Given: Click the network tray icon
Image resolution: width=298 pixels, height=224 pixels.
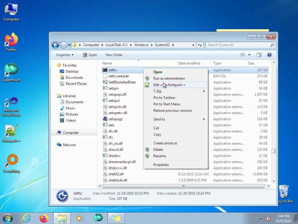Looking at the screenshot, I should pyautogui.click(x=262, y=219).
